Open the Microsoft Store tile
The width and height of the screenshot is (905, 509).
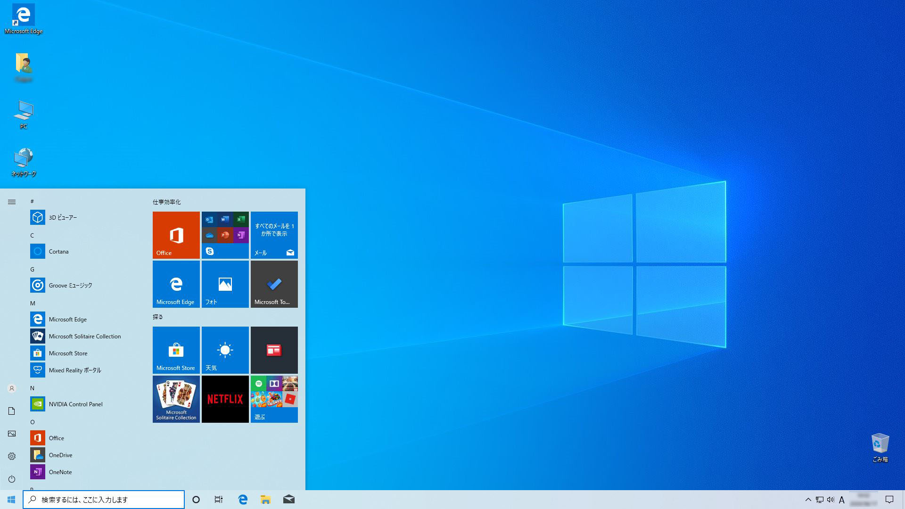coord(176,350)
